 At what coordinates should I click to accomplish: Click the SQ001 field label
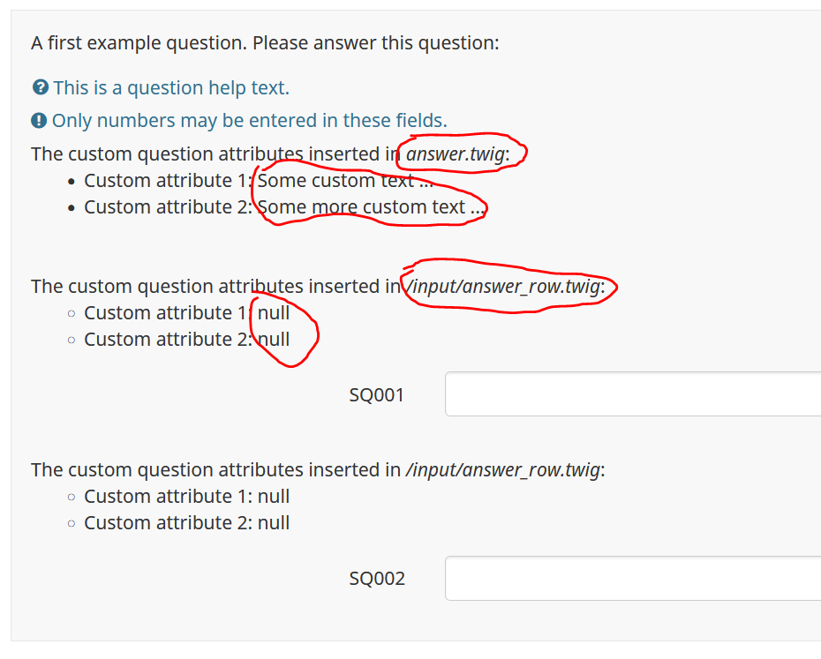click(377, 395)
